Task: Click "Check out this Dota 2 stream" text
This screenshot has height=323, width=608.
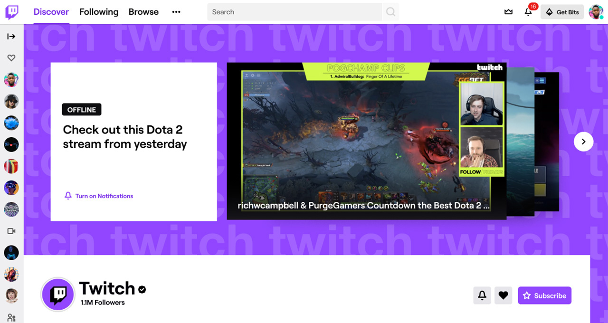Action: (125, 137)
